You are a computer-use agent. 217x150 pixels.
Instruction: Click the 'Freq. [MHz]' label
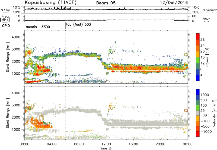pyautogui.click(x=5, y=18)
